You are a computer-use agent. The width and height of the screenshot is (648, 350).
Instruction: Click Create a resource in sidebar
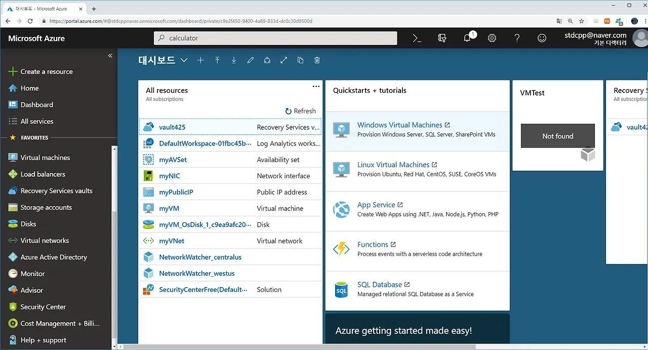40,72
